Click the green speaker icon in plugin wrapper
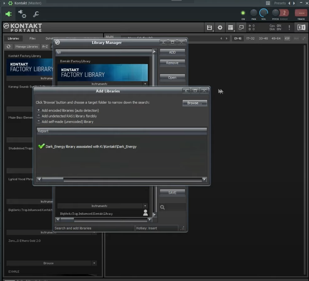309x281 pixels. click(8, 14)
